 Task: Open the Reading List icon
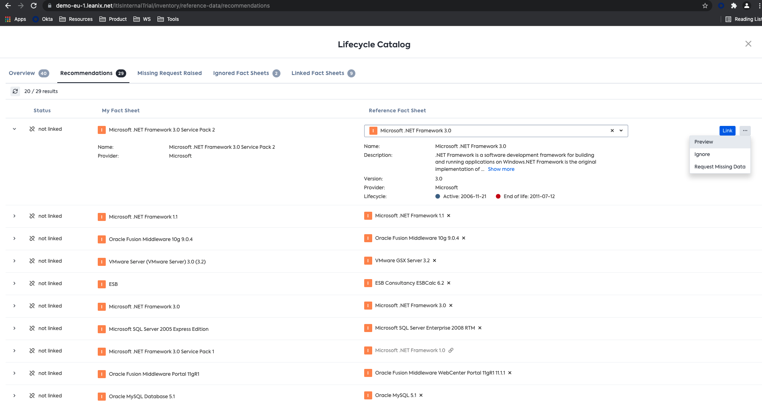coord(728,19)
